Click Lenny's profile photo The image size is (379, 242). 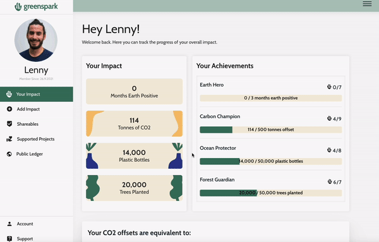tap(36, 40)
